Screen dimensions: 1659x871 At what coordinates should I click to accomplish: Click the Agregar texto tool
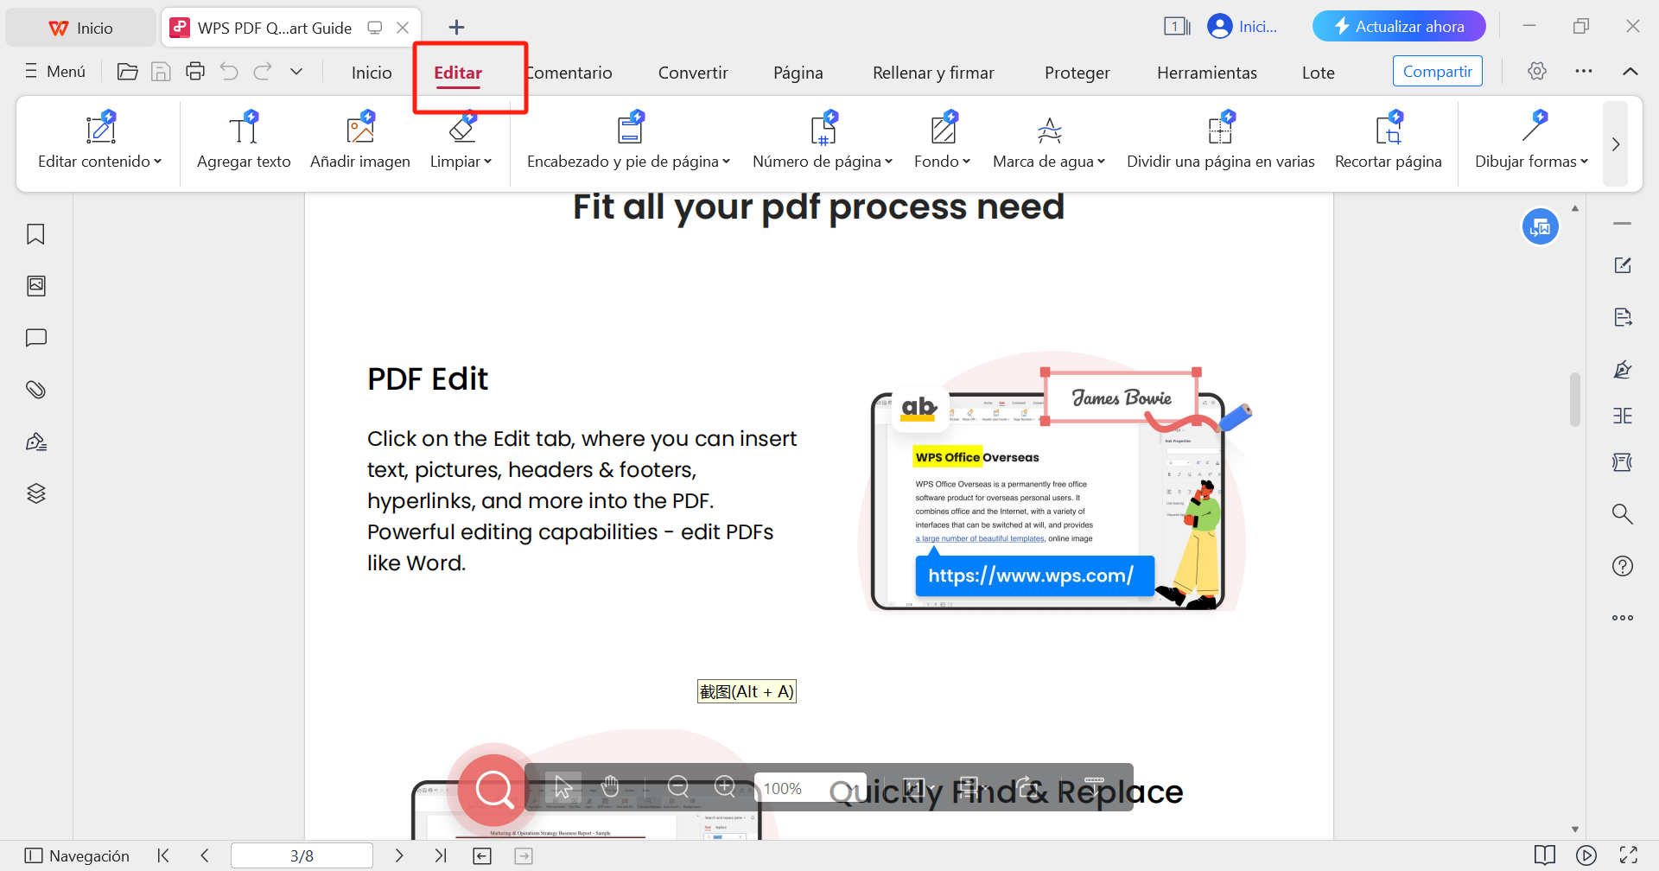[244, 140]
